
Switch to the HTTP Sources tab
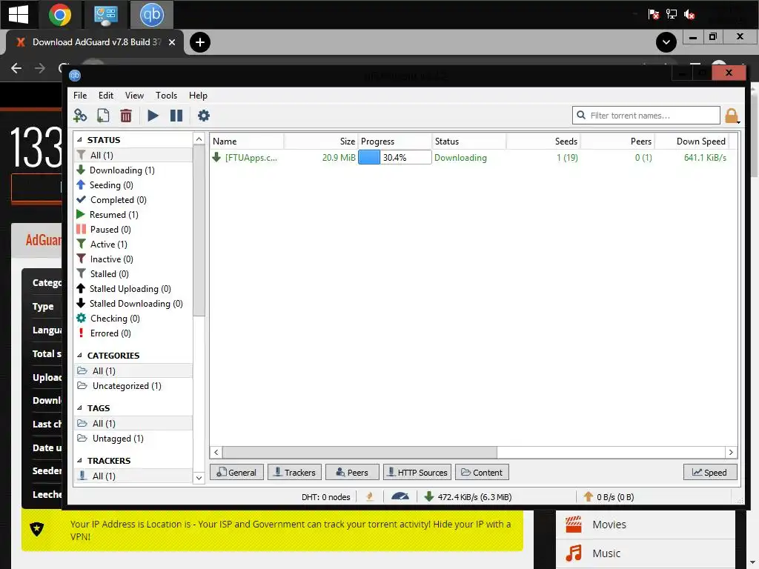(417, 472)
